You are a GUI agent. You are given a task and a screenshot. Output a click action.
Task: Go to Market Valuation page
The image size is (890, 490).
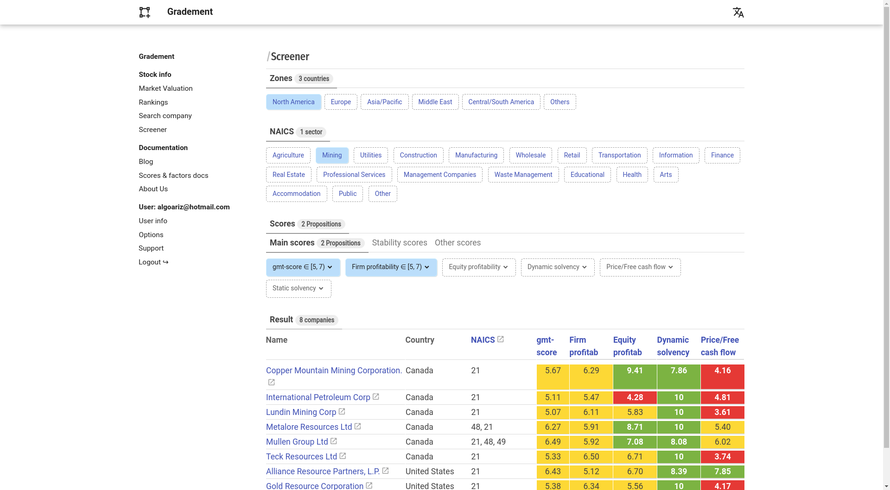[x=165, y=88]
